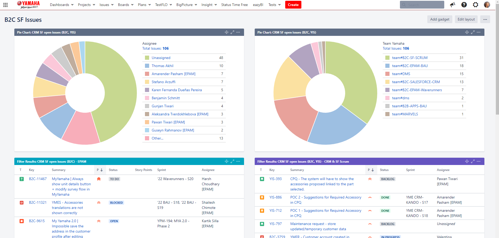
Task: Move the EPAM filter results gadget handle
Action: [x=227, y=161]
